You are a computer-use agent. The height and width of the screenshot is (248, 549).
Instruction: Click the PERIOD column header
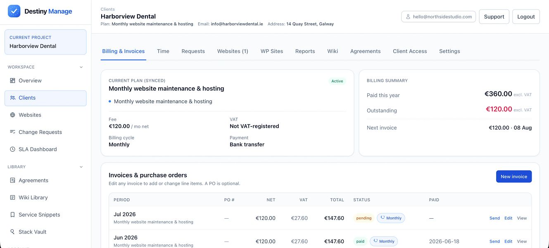pos(121,200)
